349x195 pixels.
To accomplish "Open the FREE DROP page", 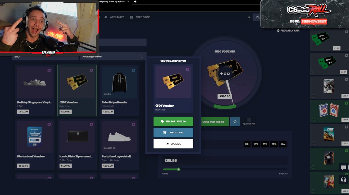I will (x=143, y=17).
